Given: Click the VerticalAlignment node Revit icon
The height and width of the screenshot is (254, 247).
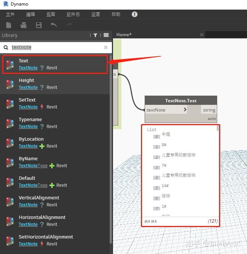Looking at the screenshot, I should click(10, 202).
